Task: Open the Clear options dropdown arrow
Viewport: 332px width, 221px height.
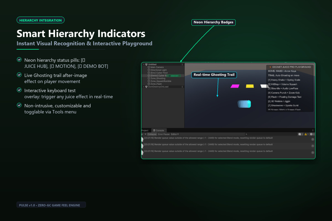Action: click(x=146, y=134)
